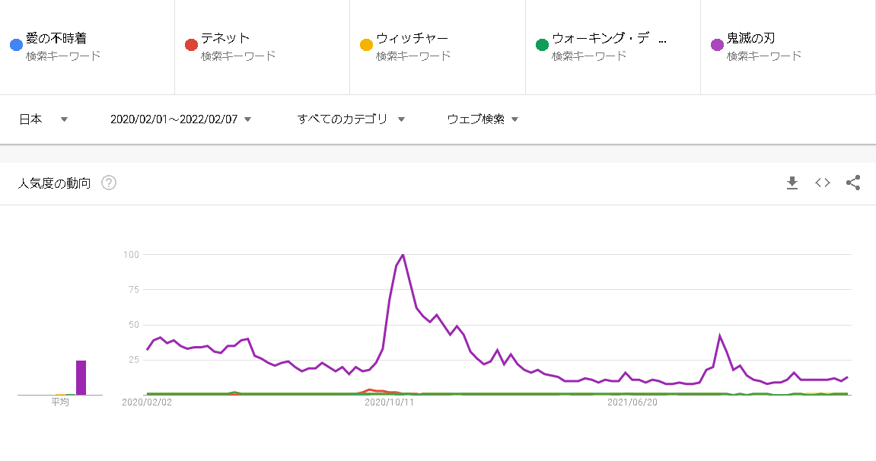Click the red dot for テネット
This screenshot has width=876, height=461.
192,45
